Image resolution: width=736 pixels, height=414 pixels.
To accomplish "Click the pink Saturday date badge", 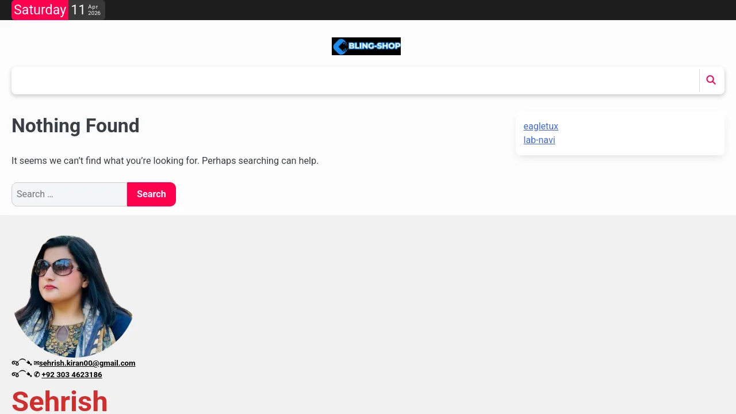I will coord(40,10).
